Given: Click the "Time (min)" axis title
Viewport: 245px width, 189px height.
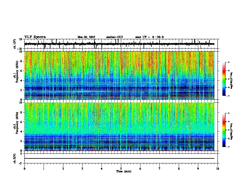Looking at the screenshot, I should 124,171.
